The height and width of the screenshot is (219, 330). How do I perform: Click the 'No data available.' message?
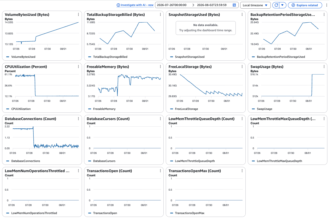coord(205,25)
